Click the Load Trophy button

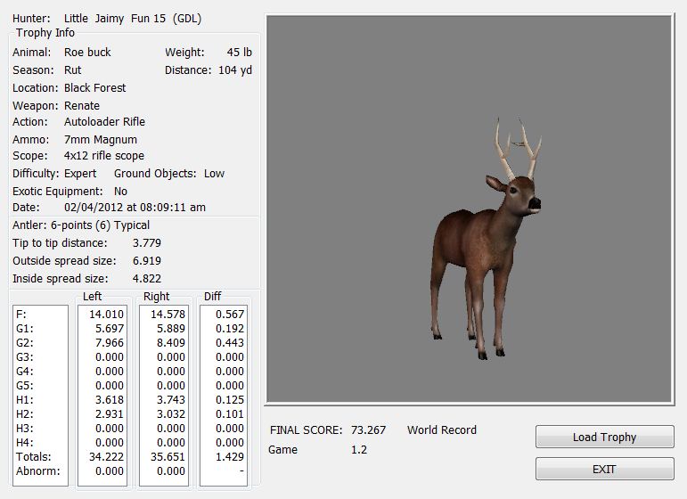tap(604, 438)
